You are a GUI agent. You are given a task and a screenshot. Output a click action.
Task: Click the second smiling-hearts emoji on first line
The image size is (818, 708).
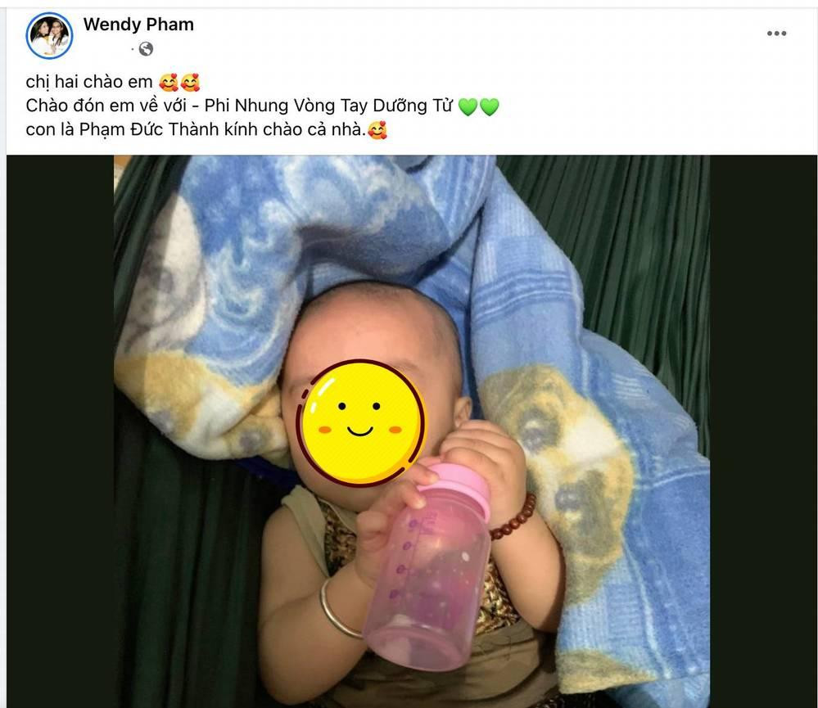190,83
